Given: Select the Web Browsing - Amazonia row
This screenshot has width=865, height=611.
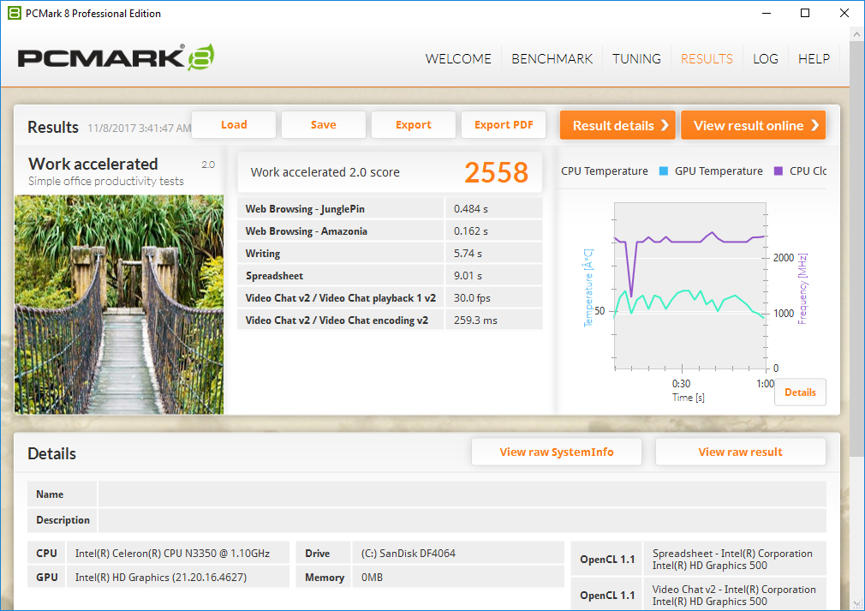Looking at the screenshot, I should [x=390, y=231].
